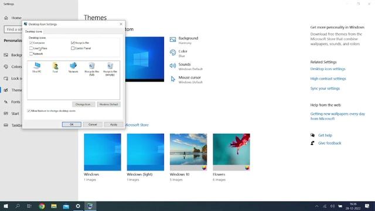Select the user folder icon in preview list

point(55,66)
